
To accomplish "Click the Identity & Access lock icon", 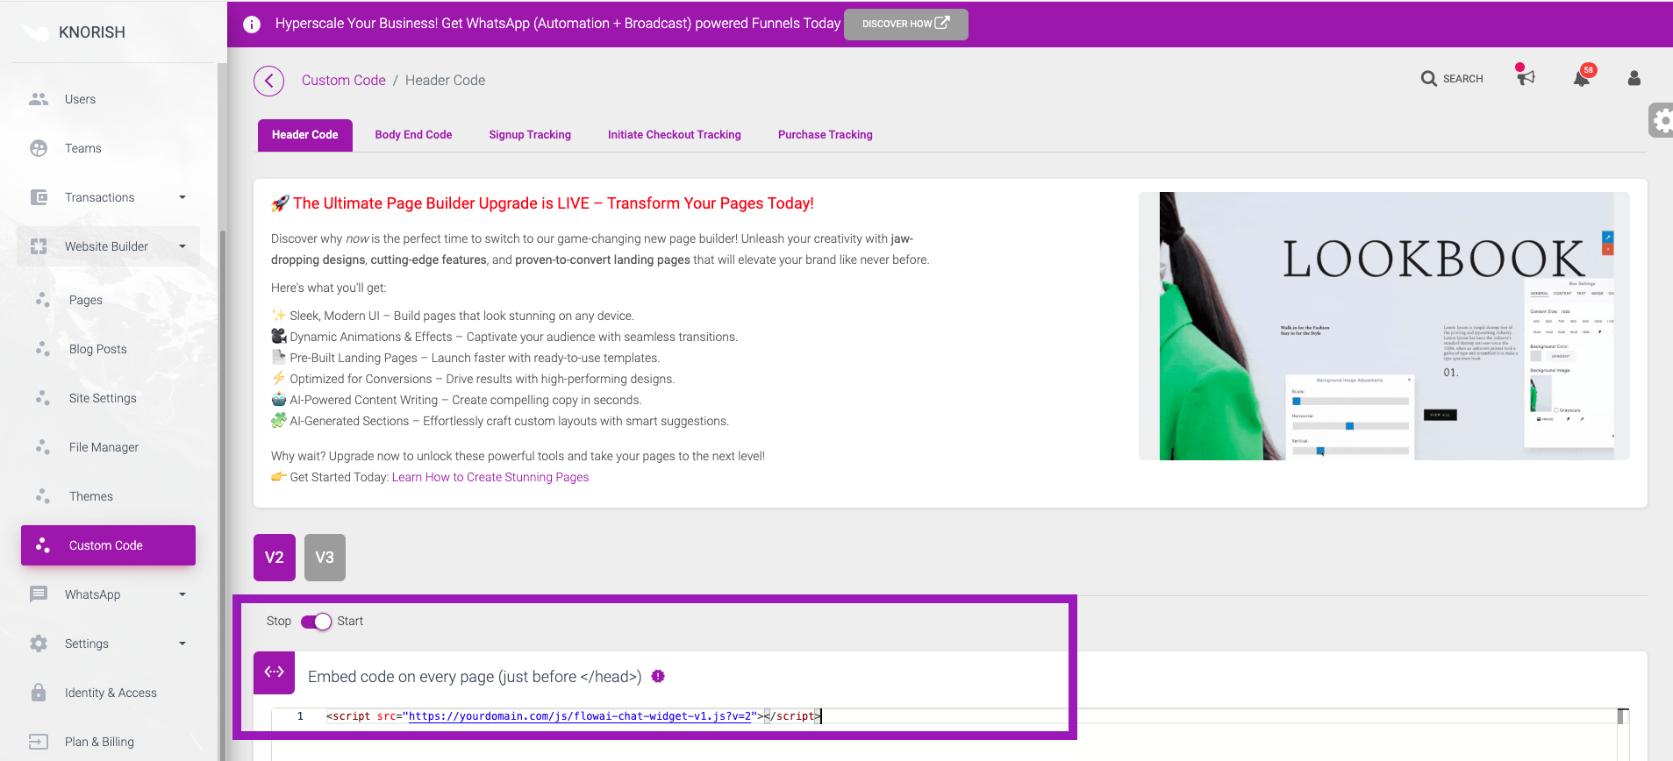I will [39, 693].
